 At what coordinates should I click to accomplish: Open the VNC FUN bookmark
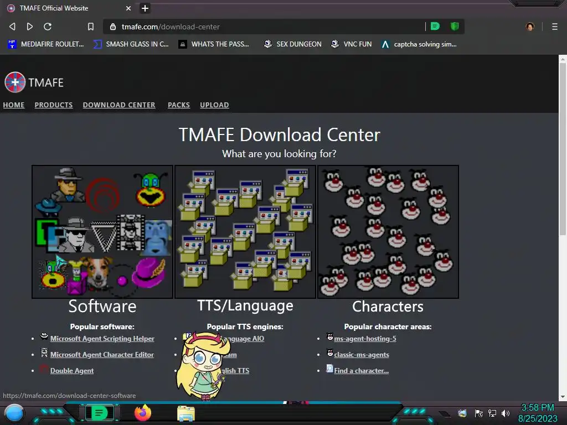[352, 44]
